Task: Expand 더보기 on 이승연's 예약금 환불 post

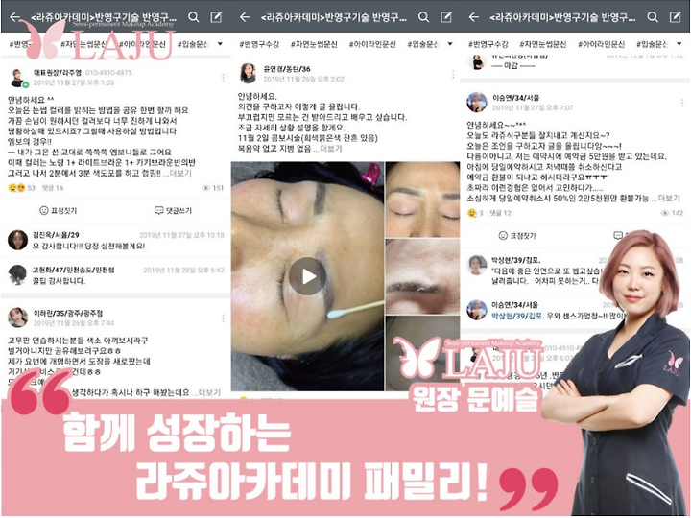Action: (669, 199)
